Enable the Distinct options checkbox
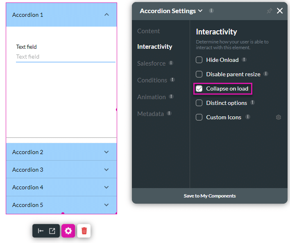 pos(199,103)
